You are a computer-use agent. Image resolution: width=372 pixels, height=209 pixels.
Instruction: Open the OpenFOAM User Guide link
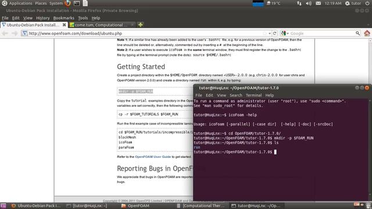pos(153,157)
